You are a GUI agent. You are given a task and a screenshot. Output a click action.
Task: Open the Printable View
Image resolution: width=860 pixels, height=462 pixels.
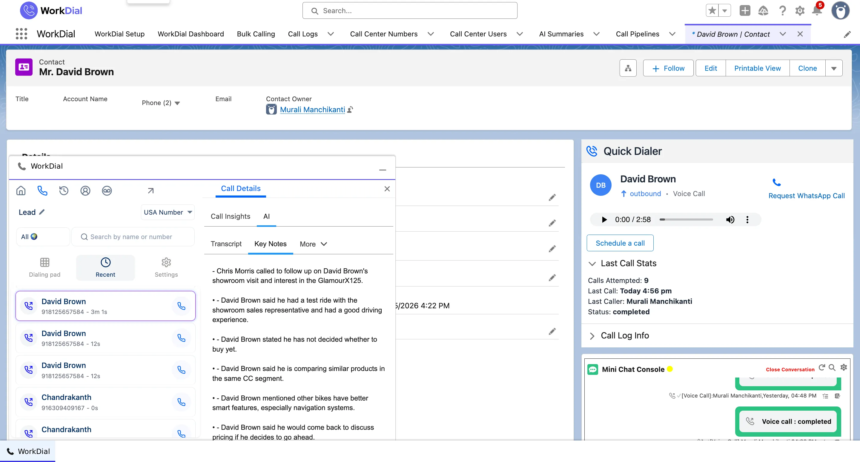(x=757, y=68)
